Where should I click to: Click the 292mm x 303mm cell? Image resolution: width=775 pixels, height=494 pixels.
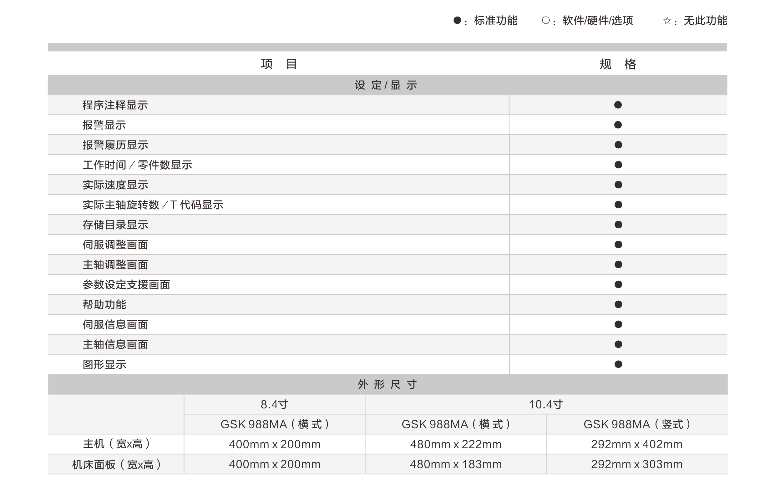[x=637, y=464]
